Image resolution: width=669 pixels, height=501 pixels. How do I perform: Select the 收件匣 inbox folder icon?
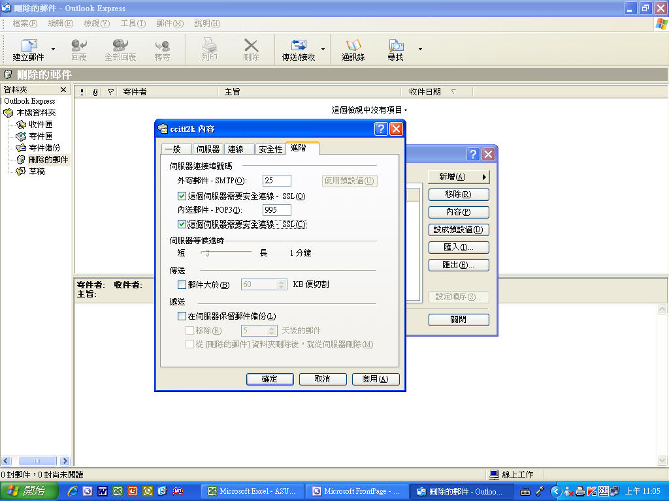(x=21, y=125)
